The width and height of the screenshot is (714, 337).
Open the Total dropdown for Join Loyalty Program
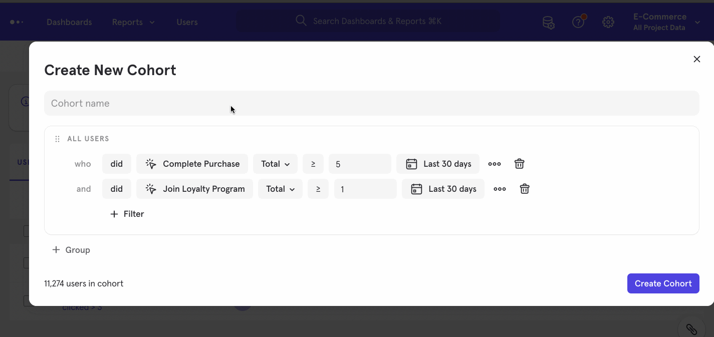pos(280,189)
